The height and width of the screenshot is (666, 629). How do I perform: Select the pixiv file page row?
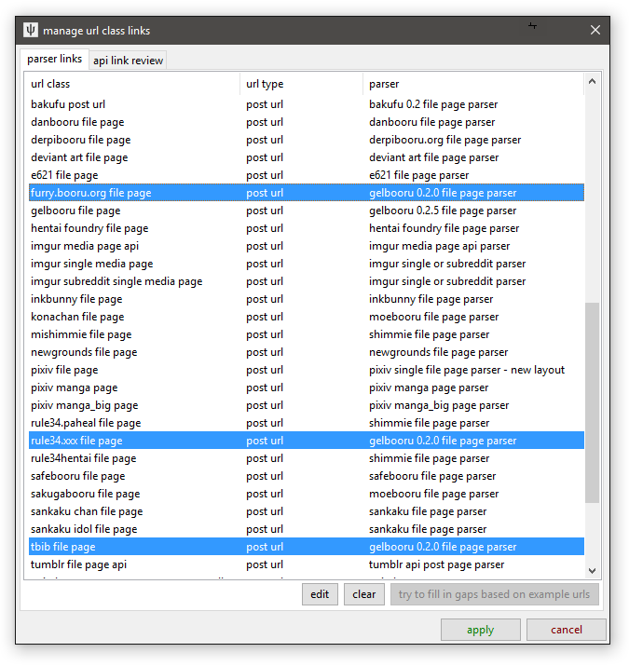coord(307,370)
